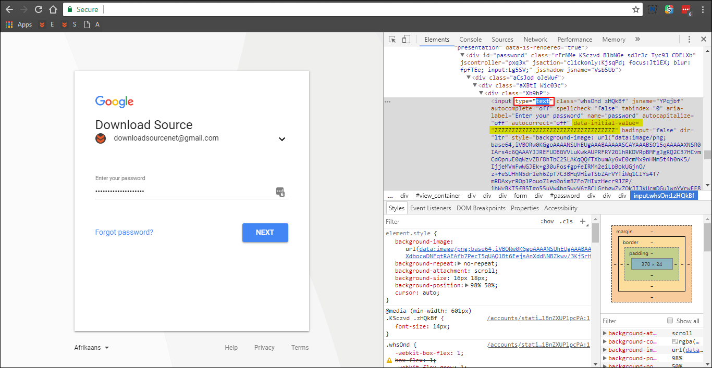Click the account avatar beside the email
Screen dimensions: 712x368
[x=101, y=138]
